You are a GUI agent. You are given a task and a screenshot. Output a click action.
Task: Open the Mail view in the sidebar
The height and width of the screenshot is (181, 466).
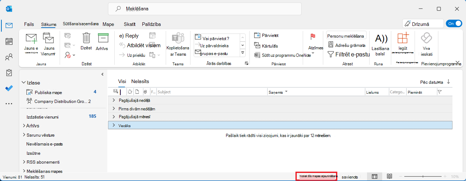(x=9, y=25)
